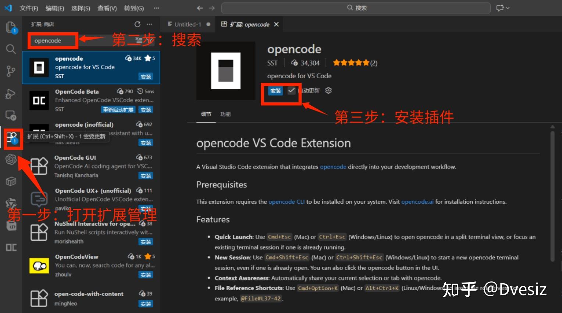The image size is (562, 313).
Task: Open the manage gear for opencode extension
Action: click(x=328, y=90)
